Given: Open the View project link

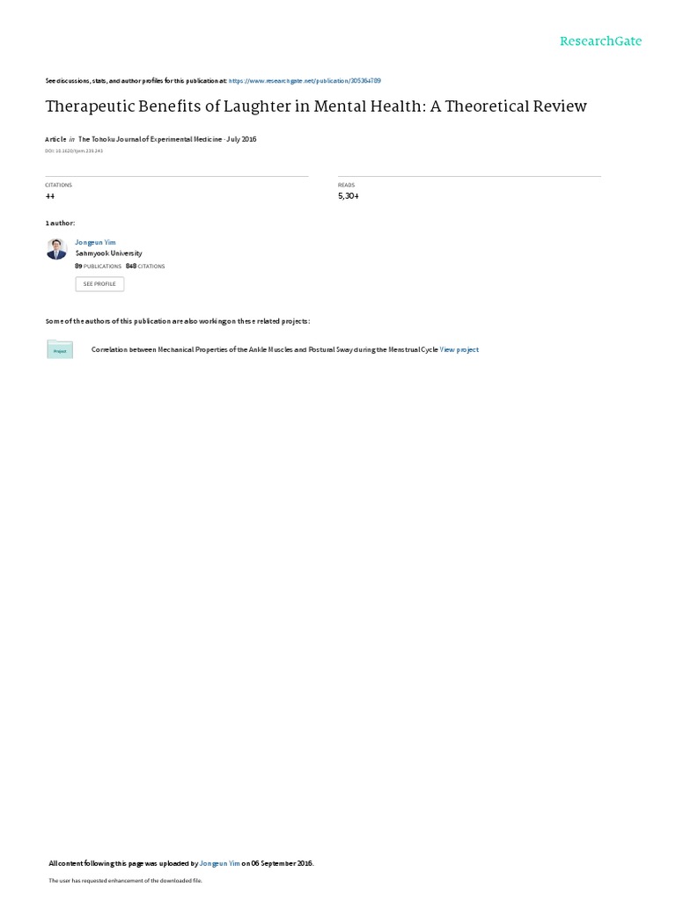Looking at the screenshot, I should pyautogui.click(x=459, y=349).
